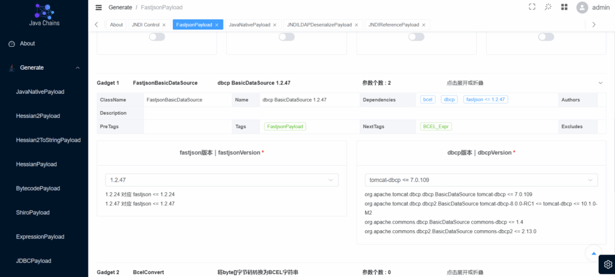Click the BCEL_Expr next tag

coord(437,127)
